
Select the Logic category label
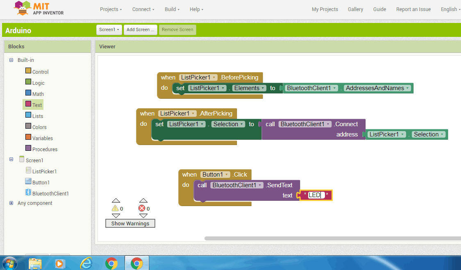tap(38, 83)
